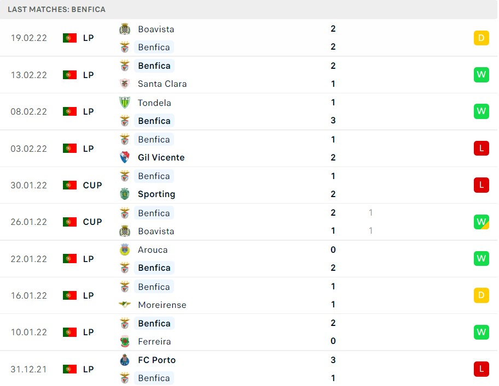Click the Santa Clara team crest
Screen dimensions: 499x386
[124, 84]
